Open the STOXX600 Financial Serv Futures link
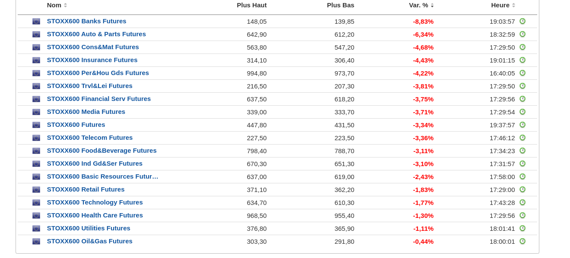Image resolution: width=570 pixels, height=258 pixels. pyautogui.click(x=99, y=99)
